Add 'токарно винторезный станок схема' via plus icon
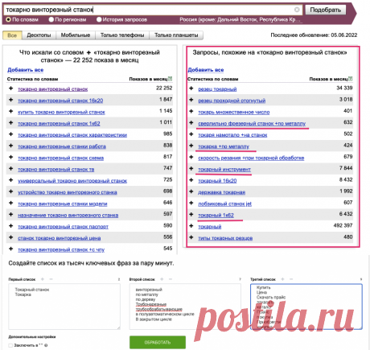 click(x=11, y=157)
